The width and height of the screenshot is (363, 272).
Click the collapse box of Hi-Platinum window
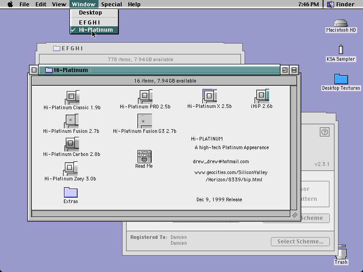tap(294, 70)
